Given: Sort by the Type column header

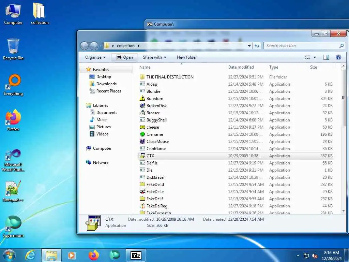Looking at the screenshot, I should [288, 67].
